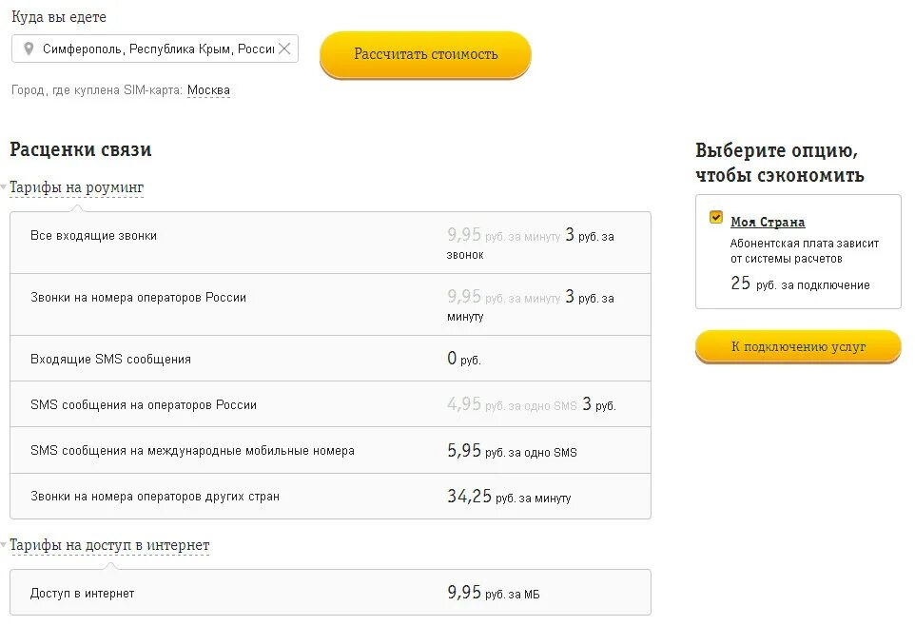Click triangle arrow beside Тарифы на роуминг
This screenshot has width=915, height=626.
4,186
